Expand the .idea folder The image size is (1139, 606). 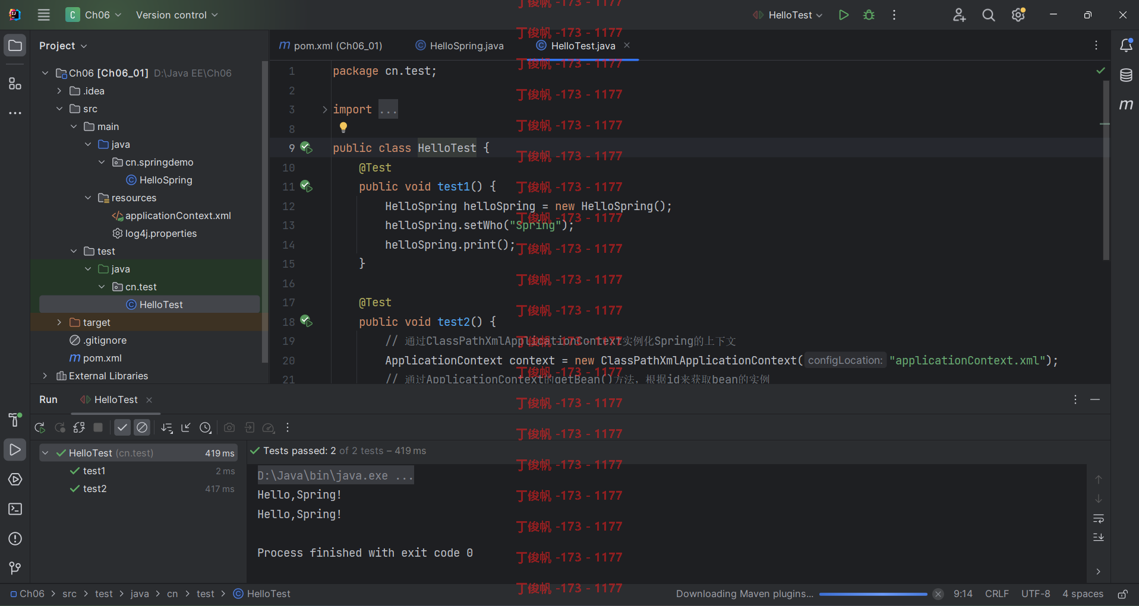point(59,91)
